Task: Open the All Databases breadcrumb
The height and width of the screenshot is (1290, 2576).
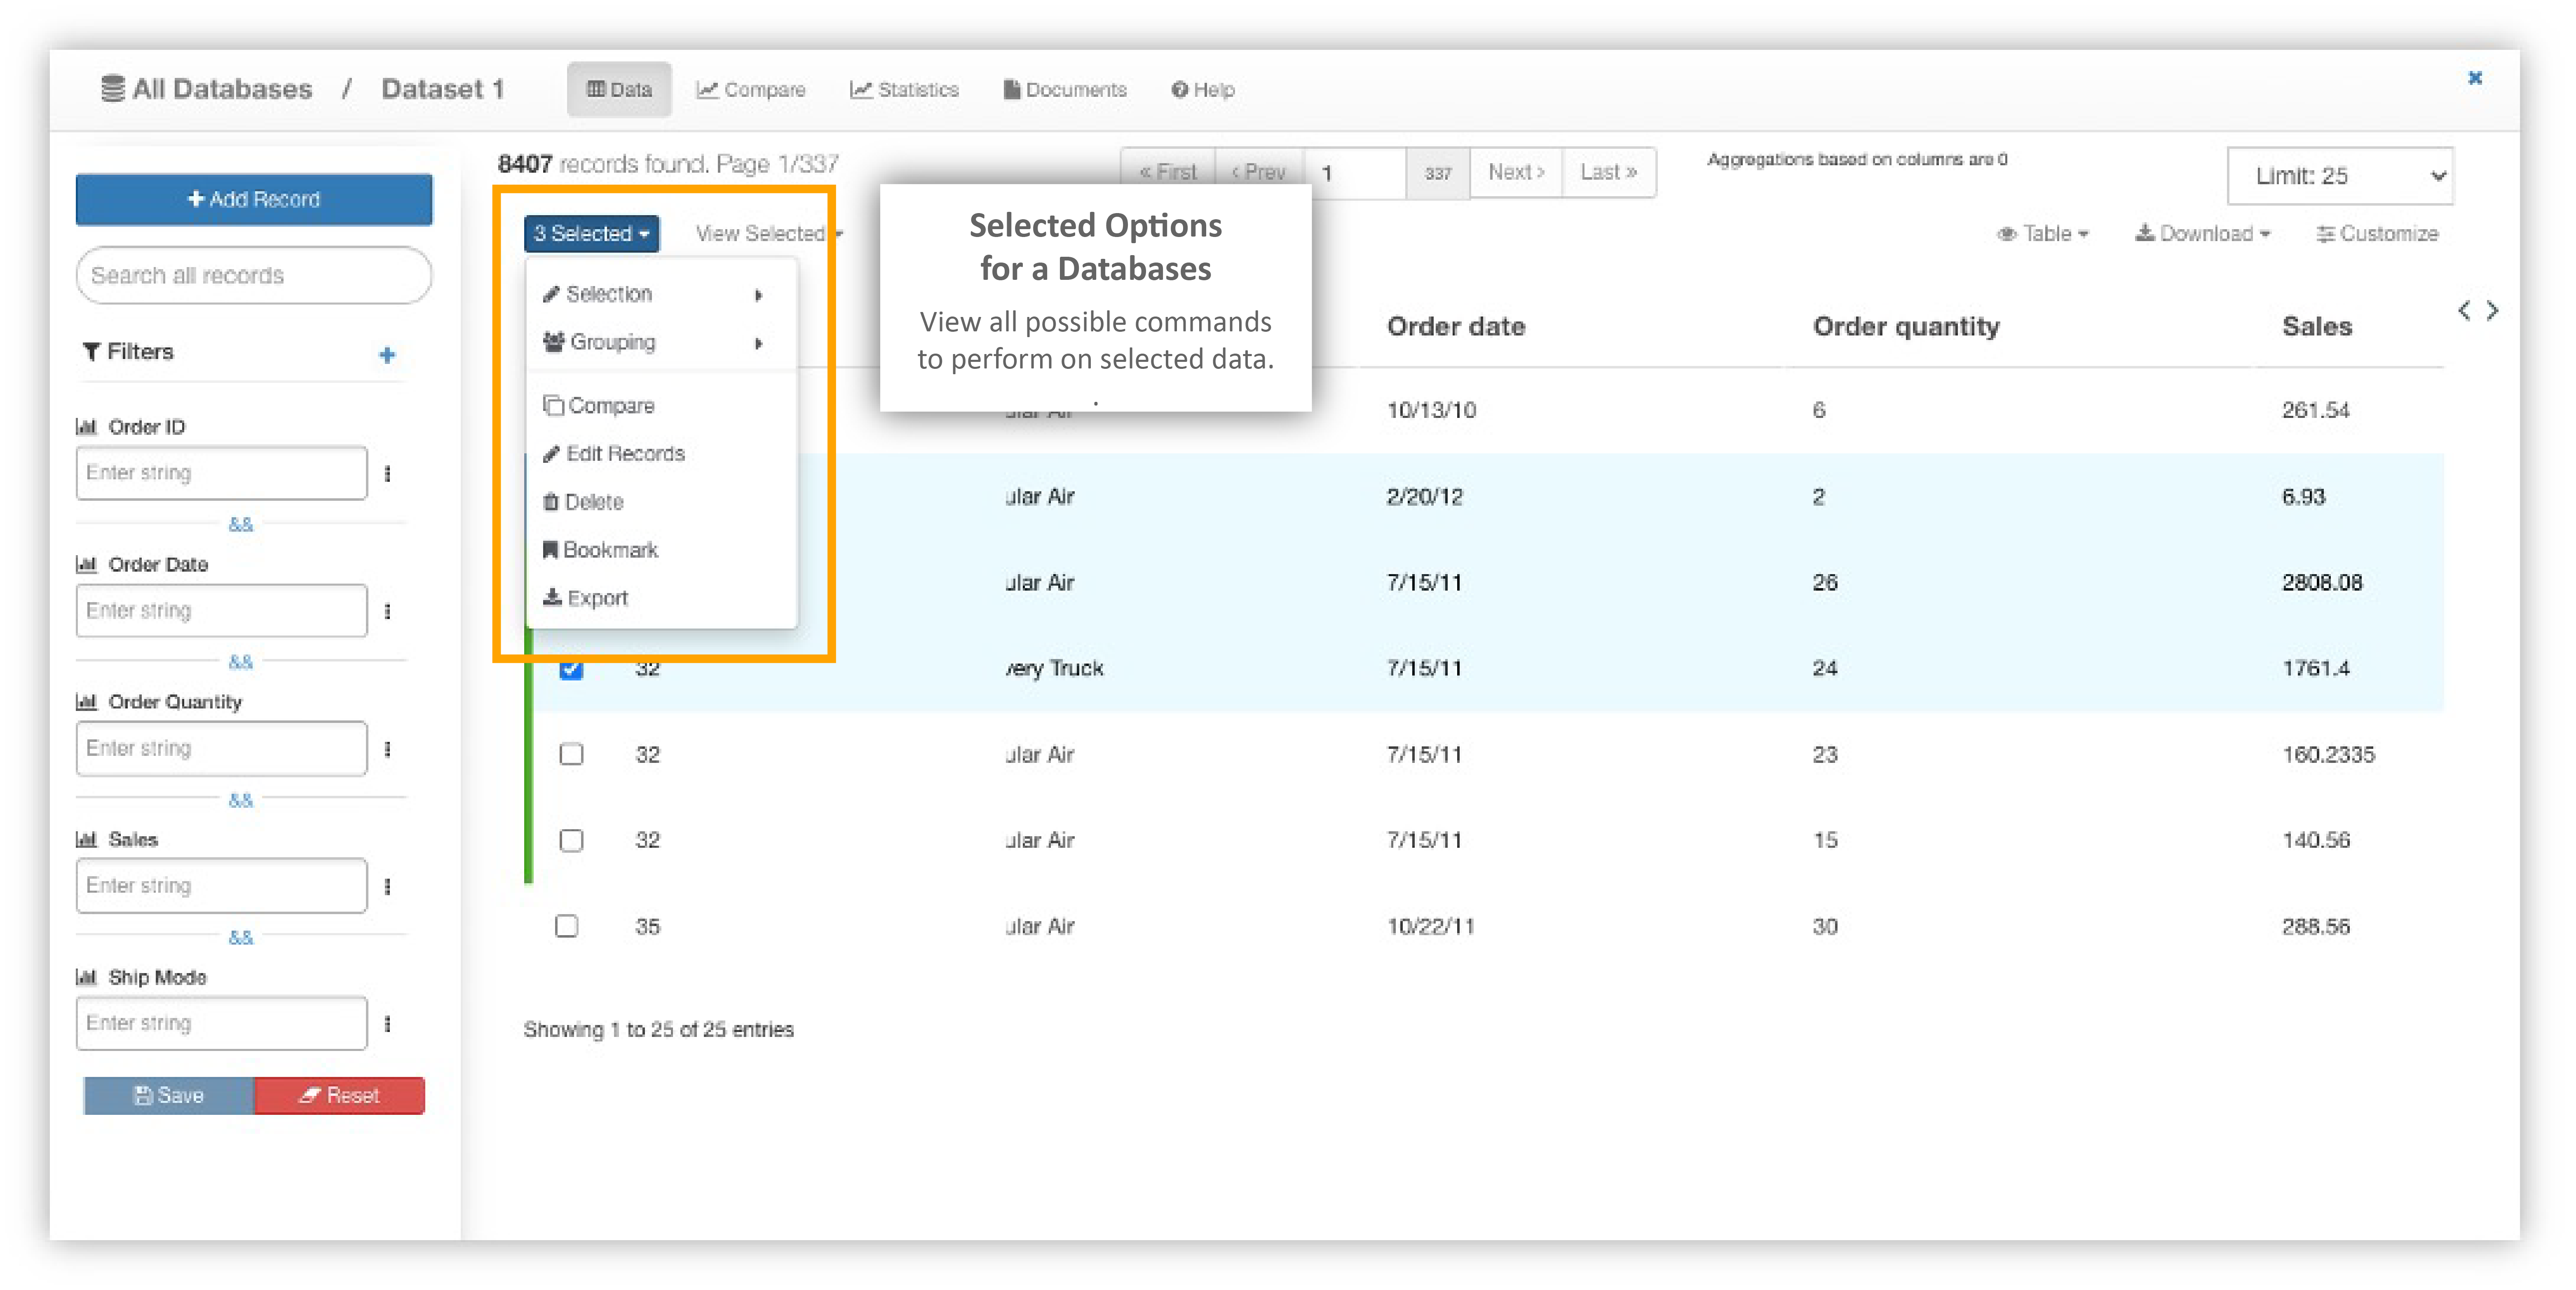Action: (x=207, y=89)
